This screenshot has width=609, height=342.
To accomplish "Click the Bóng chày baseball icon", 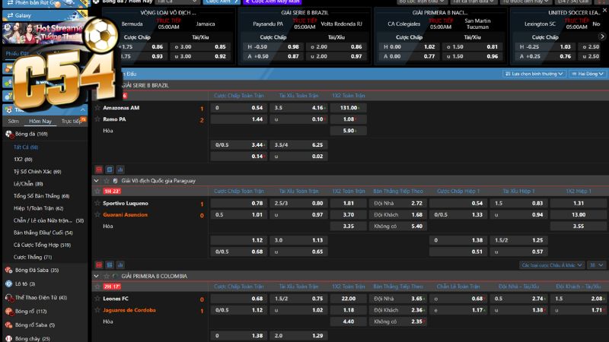I will click(x=8, y=338).
